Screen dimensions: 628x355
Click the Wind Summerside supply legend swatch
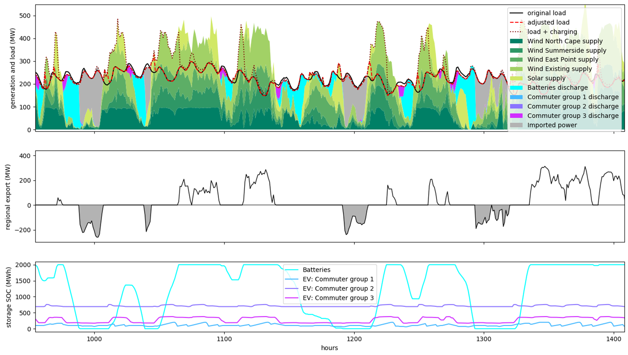pyautogui.click(x=516, y=51)
